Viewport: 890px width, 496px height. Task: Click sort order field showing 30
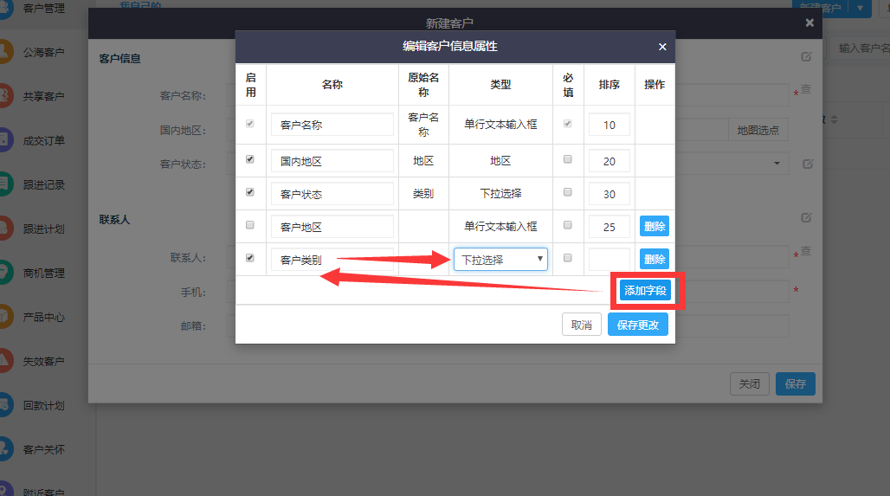(x=609, y=194)
